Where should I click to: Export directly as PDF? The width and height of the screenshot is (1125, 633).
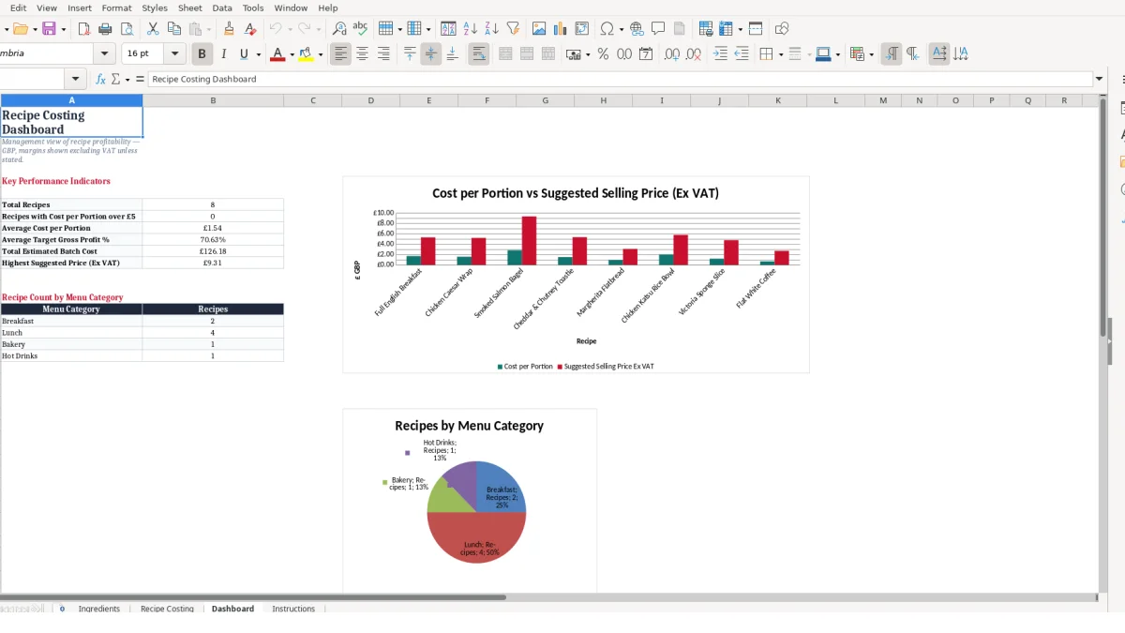(84, 29)
